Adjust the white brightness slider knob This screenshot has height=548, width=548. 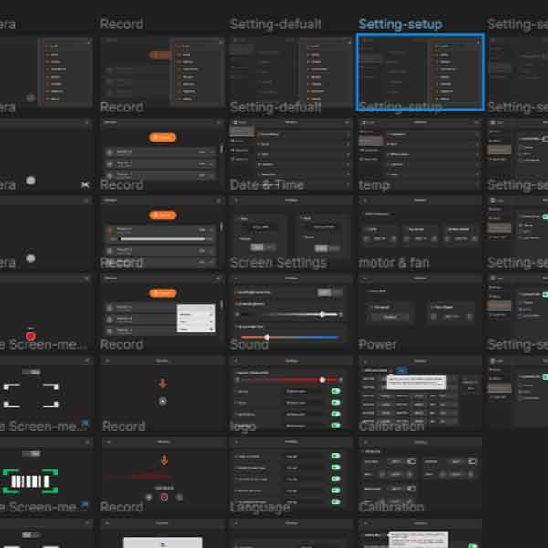point(322,314)
